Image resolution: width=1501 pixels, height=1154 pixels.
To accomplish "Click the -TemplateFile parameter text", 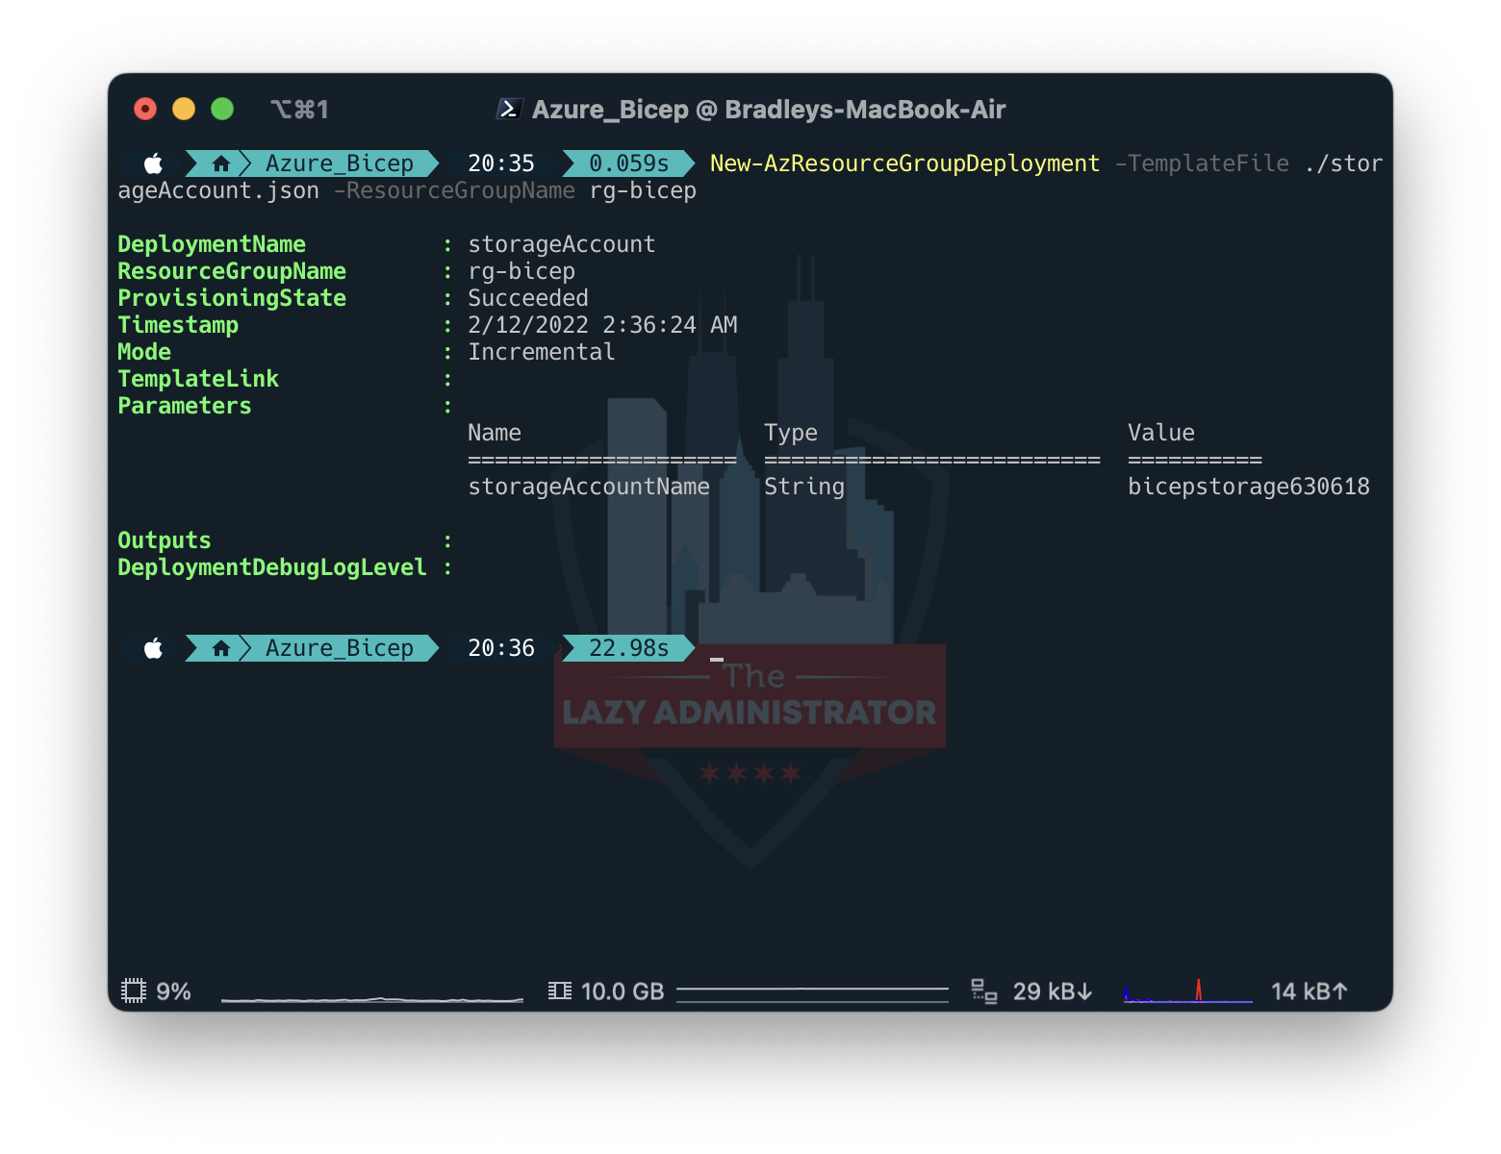I will pos(1202,163).
